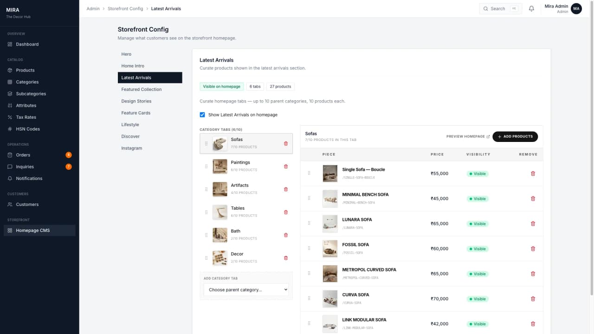Open the Lifestyle section

tap(150, 125)
